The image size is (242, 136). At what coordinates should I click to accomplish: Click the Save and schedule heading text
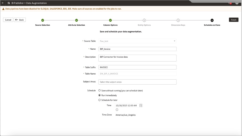(x=121, y=31)
